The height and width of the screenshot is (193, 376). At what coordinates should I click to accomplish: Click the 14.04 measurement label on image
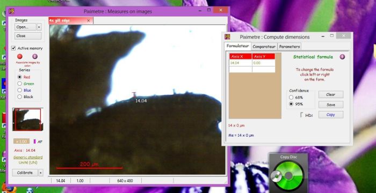point(141,101)
